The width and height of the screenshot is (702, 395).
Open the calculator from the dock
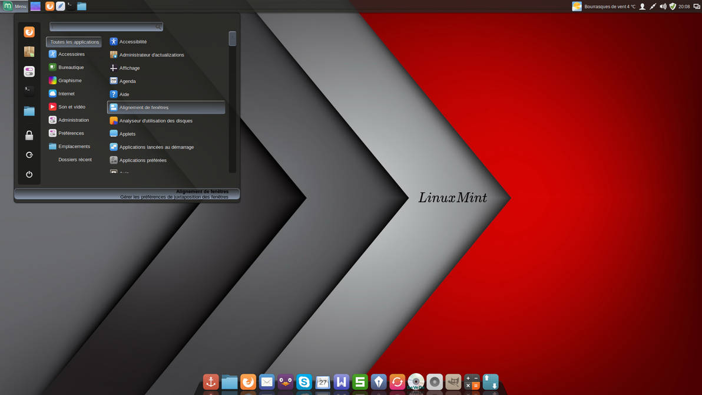472,382
